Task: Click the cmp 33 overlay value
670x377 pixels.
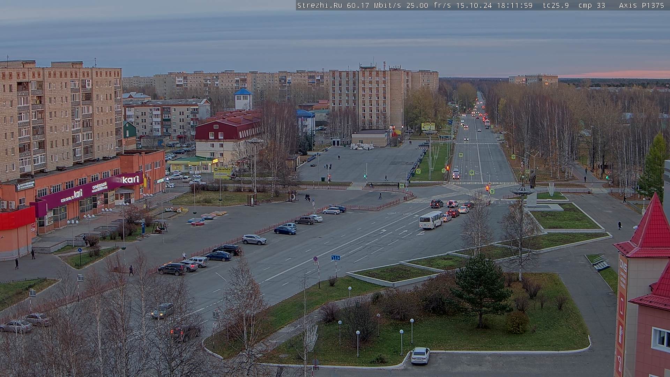Action: [592, 5]
